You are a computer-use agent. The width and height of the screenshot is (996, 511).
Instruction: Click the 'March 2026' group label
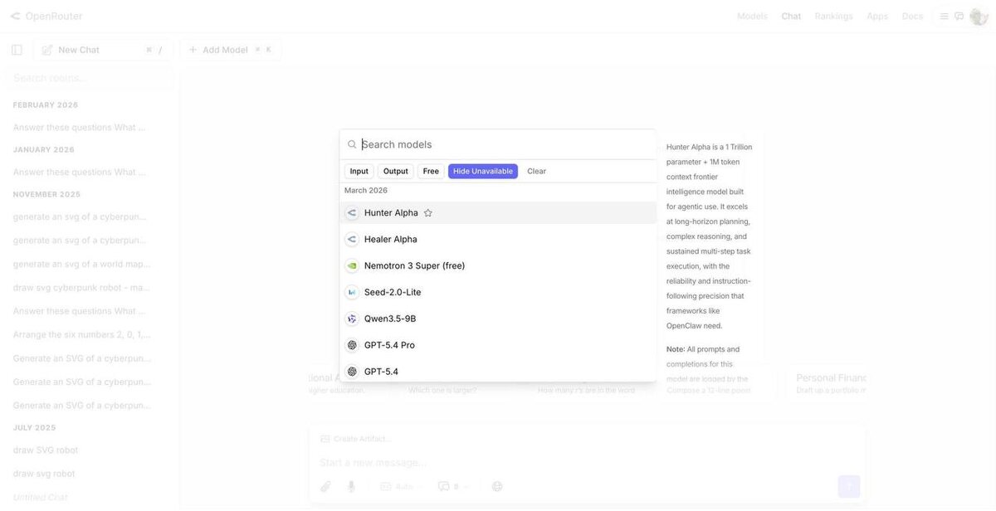pyautogui.click(x=366, y=191)
